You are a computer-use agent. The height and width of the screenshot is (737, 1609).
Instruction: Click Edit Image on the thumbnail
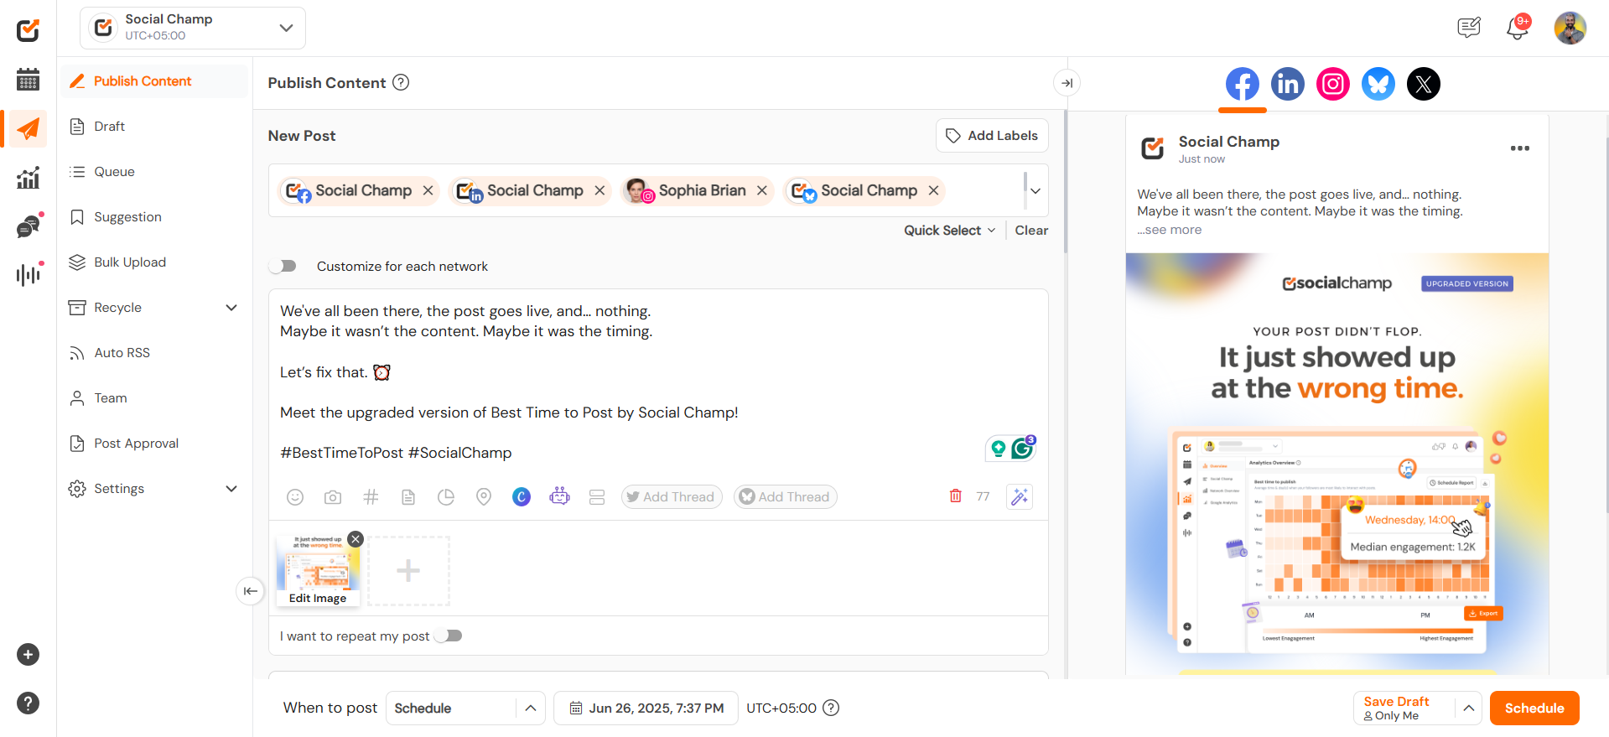coord(318,599)
